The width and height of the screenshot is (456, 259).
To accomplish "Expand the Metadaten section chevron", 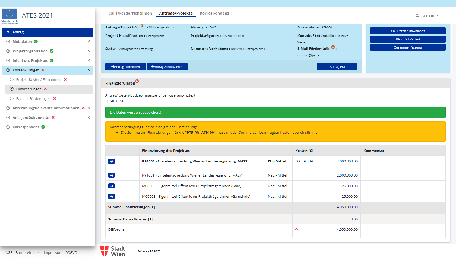I will pyautogui.click(x=89, y=41).
